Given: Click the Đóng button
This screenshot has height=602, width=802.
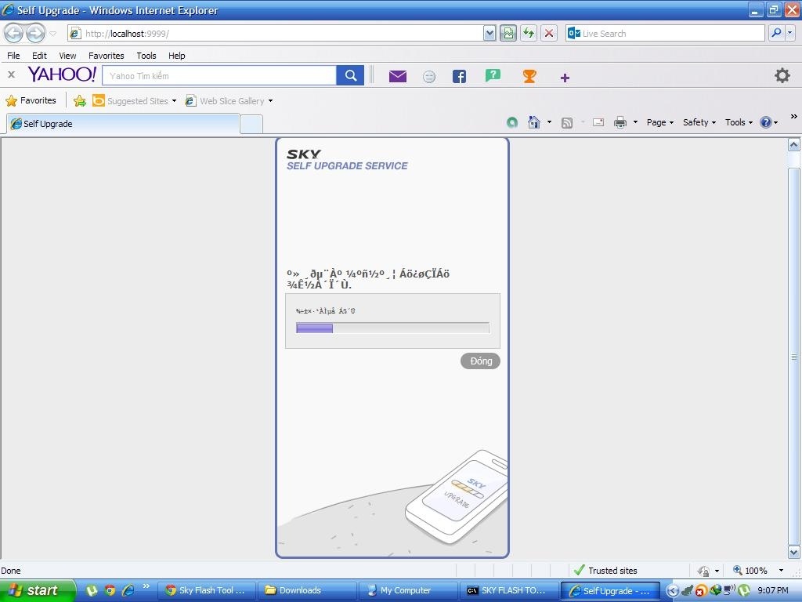Looking at the screenshot, I should coord(480,361).
